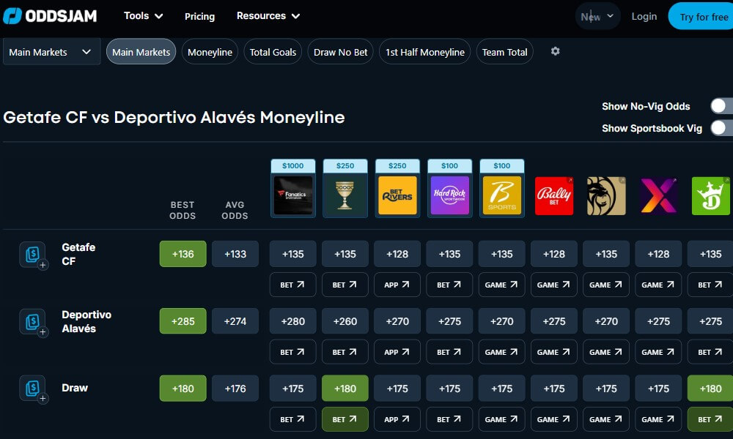The width and height of the screenshot is (733, 439).
Task: Open the Pricing page
Action: click(x=199, y=16)
